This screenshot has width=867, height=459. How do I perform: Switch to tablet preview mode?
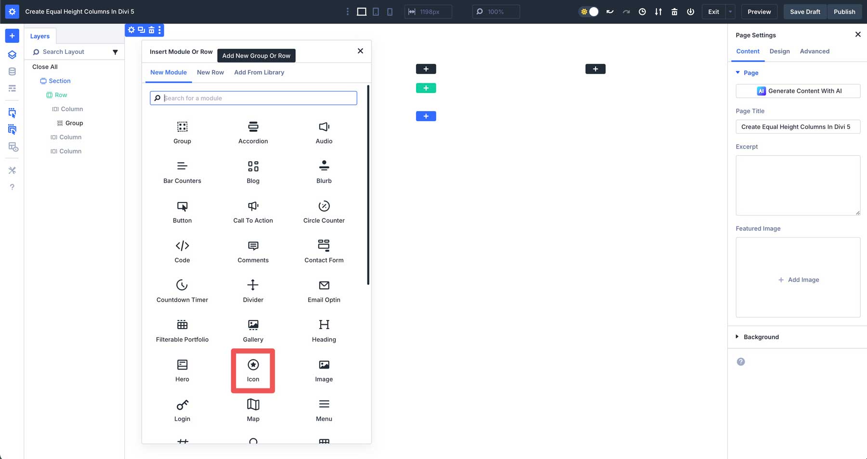click(376, 12)
